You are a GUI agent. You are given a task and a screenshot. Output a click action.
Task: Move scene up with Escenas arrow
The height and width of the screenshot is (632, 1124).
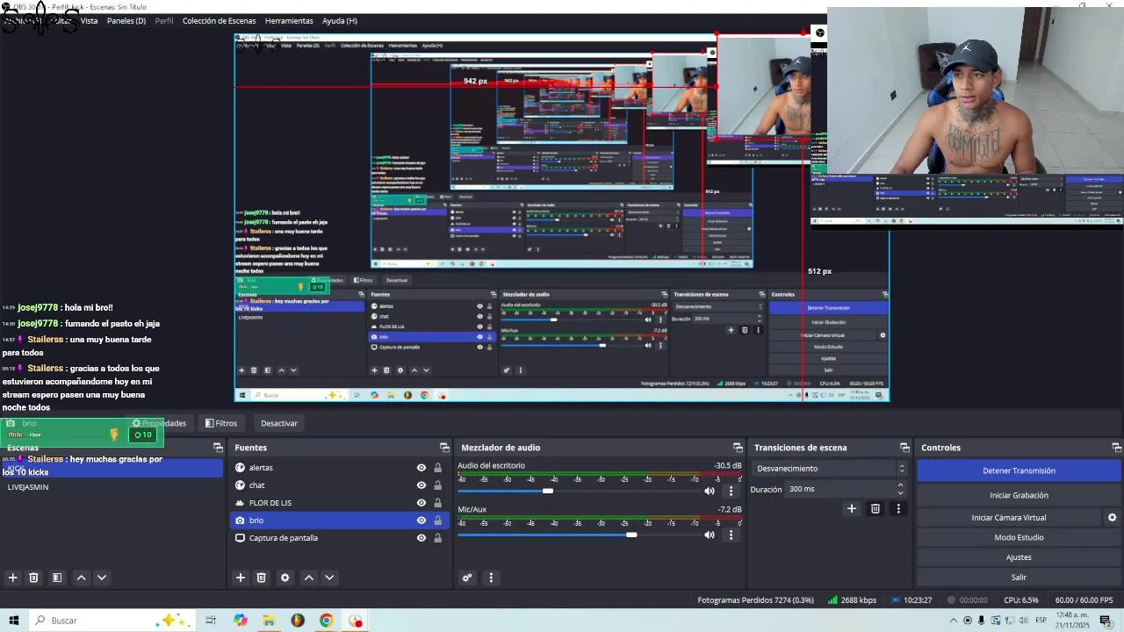click(x=81, y=578)
